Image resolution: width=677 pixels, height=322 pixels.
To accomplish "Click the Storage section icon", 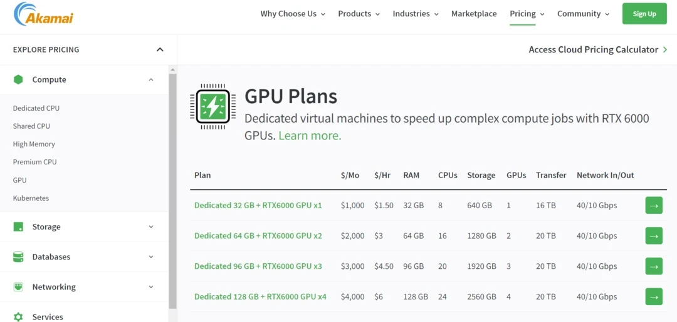I will [x=18, y=227].
